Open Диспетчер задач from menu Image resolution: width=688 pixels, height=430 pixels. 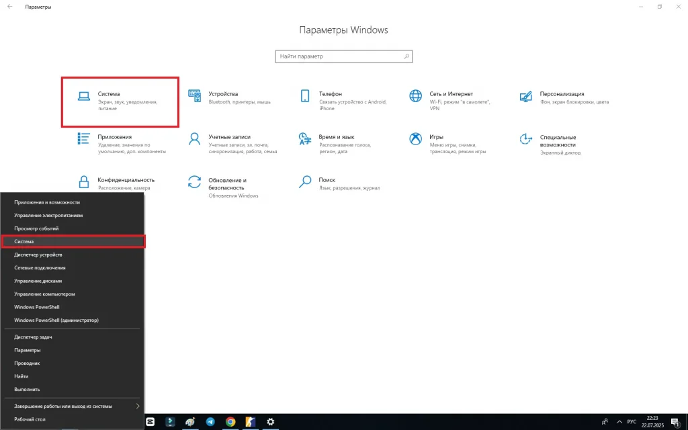pyautogui.click(x=72, y=337)
